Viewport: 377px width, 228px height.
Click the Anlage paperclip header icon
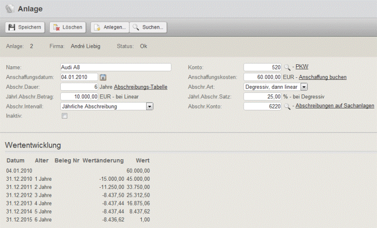click(10, 9)
